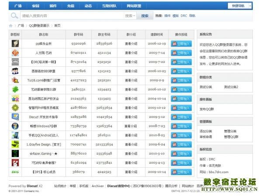Open the 动态 nav tab

click(x=88, y=6)
